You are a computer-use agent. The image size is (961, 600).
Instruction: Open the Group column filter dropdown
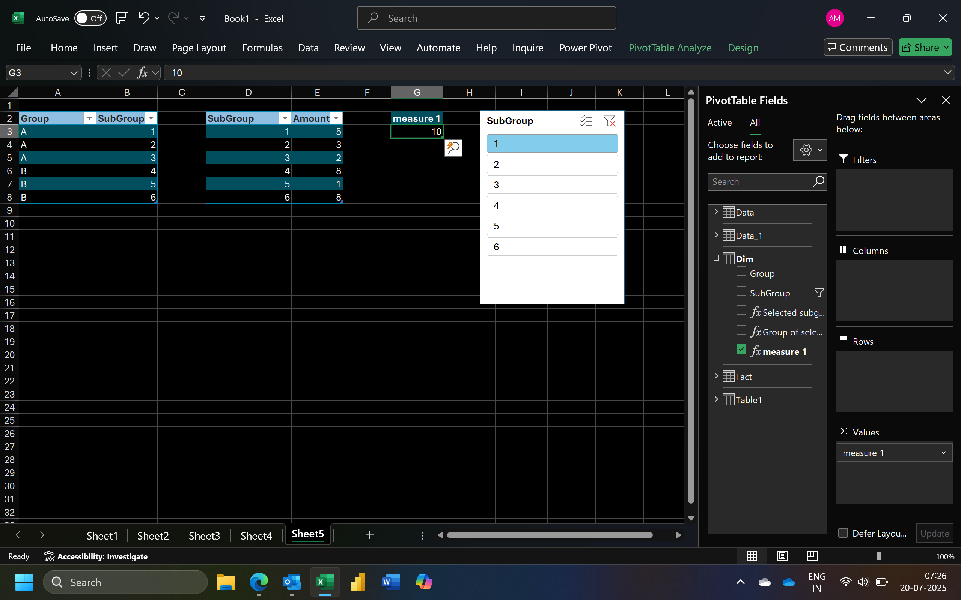pyautogui.click(x=89, y=118)
